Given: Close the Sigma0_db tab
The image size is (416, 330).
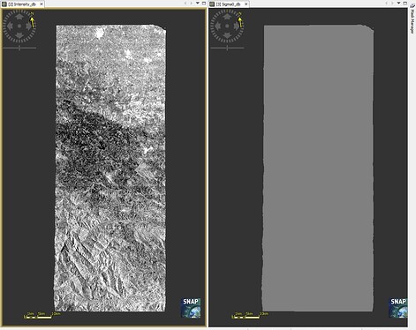Looking at the screenshot, I should [x=246, y=4].
